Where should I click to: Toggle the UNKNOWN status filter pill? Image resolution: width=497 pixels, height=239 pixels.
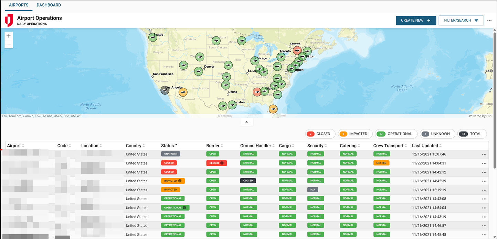pos(437,134)
